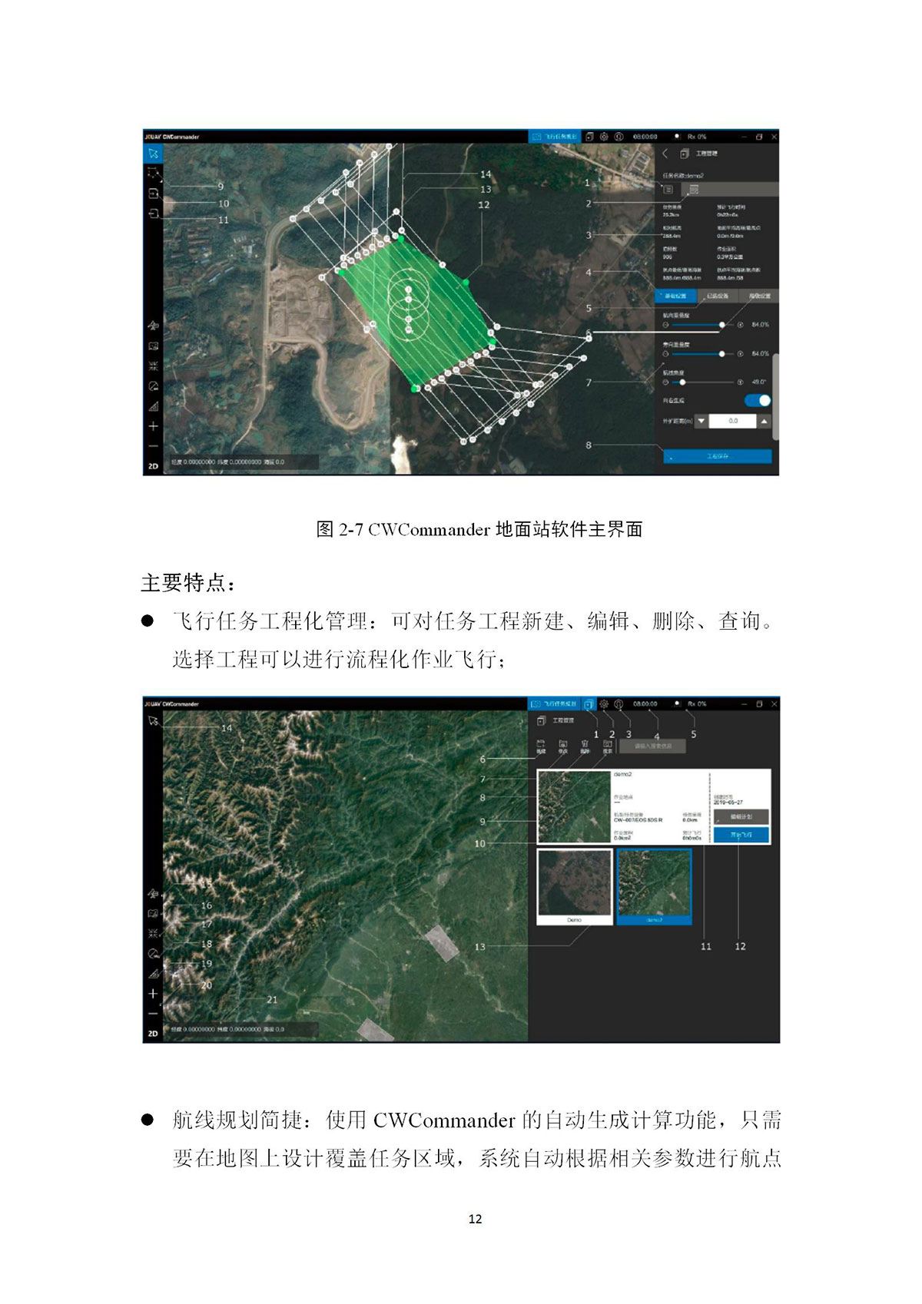Raise 外扩距离 with the up arrow
The height and width of the screenshot is (1304, 922).
pos(764,421)
